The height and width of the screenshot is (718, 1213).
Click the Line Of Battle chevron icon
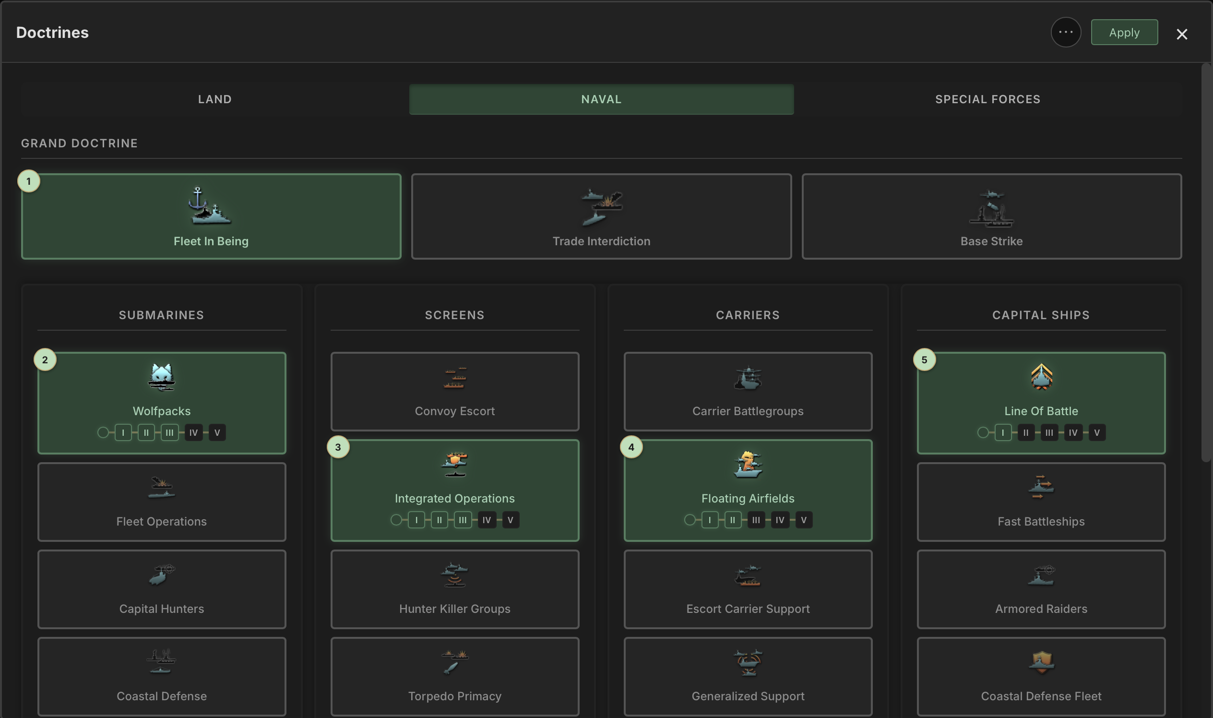pos(1041,377)
